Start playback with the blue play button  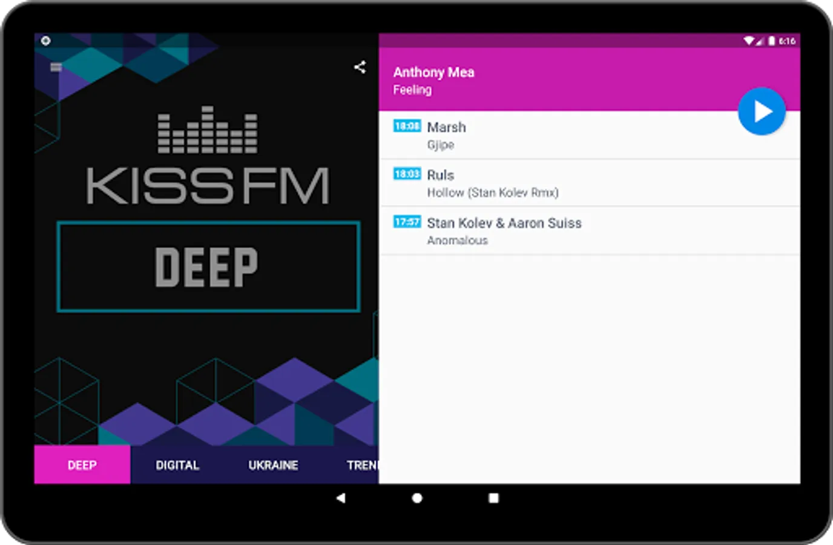pos(762,111)
